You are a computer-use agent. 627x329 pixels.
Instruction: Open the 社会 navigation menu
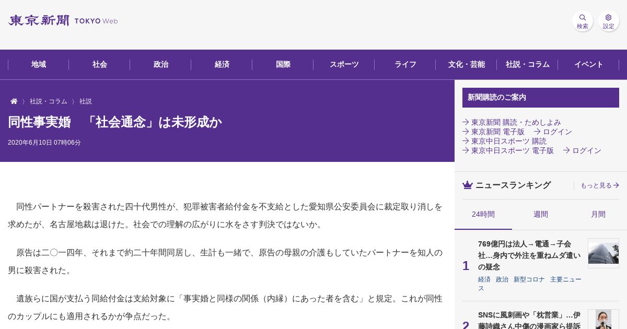coord(100,64)
